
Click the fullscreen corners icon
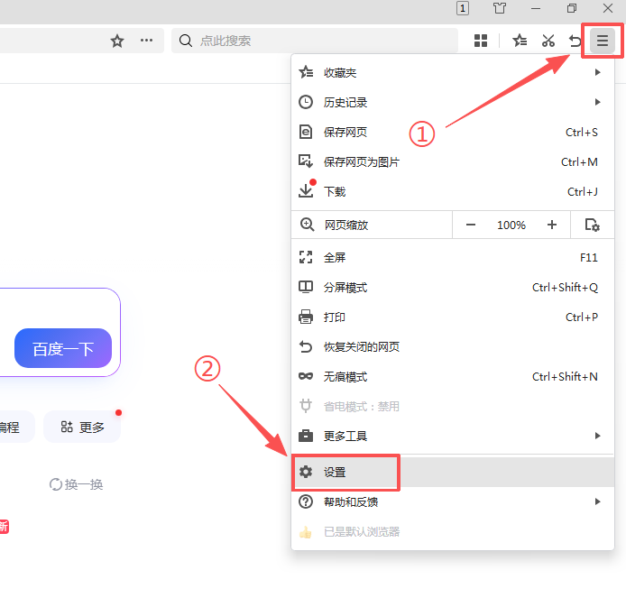click(306, 257)
